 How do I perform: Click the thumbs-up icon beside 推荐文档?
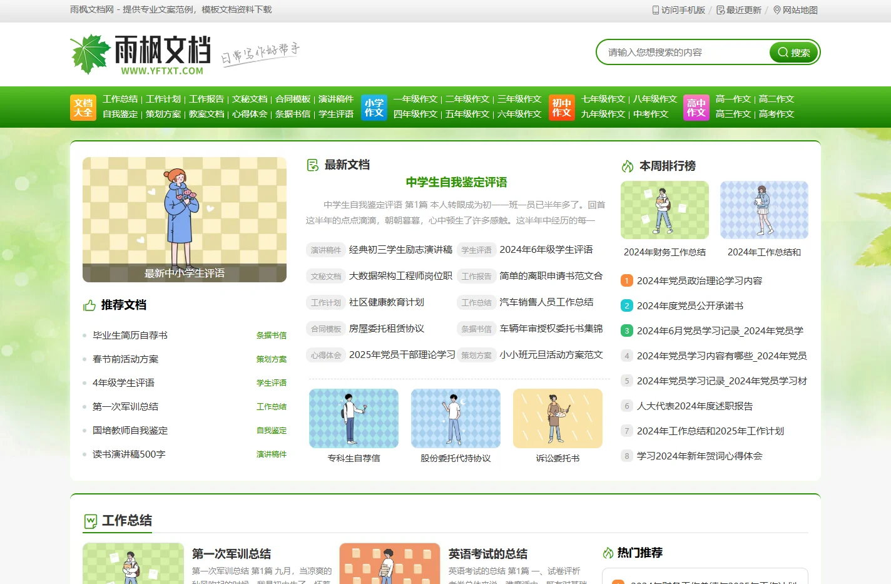(x=89, y=305)
